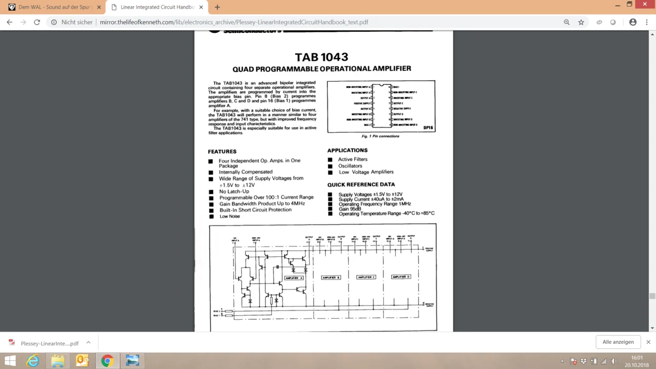This screenshot has width=656, height=369.
Task: Open the zoom magnifier in address bar
Action: point(566,22)
